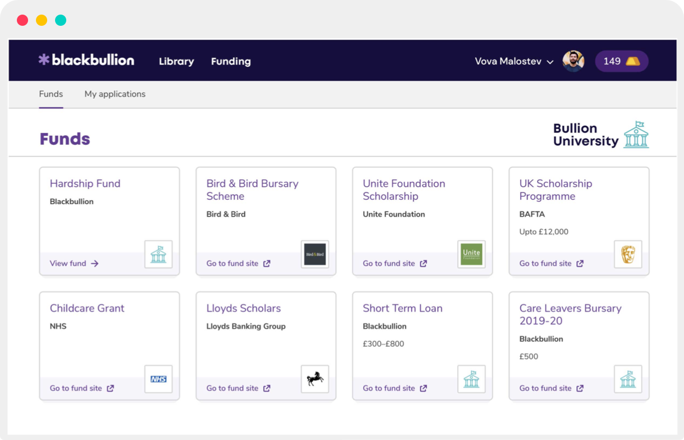Switch to the My applications tab
Screen dimensions: 684x440
(x=115, y=94)
